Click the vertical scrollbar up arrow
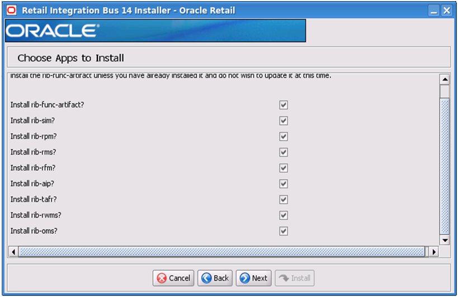458x297 pixels. point(445,79)
